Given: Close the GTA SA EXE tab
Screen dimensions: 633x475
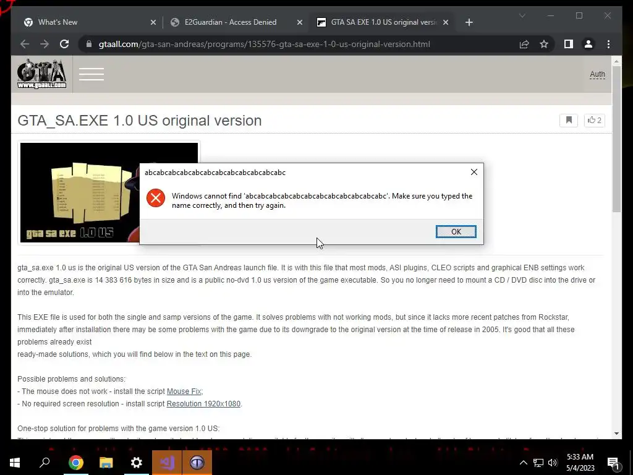Looking at the screenshot, I should coord(446,23).
